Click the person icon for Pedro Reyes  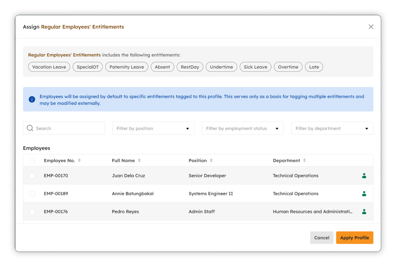pyautogui.click(x=364, y=212)
